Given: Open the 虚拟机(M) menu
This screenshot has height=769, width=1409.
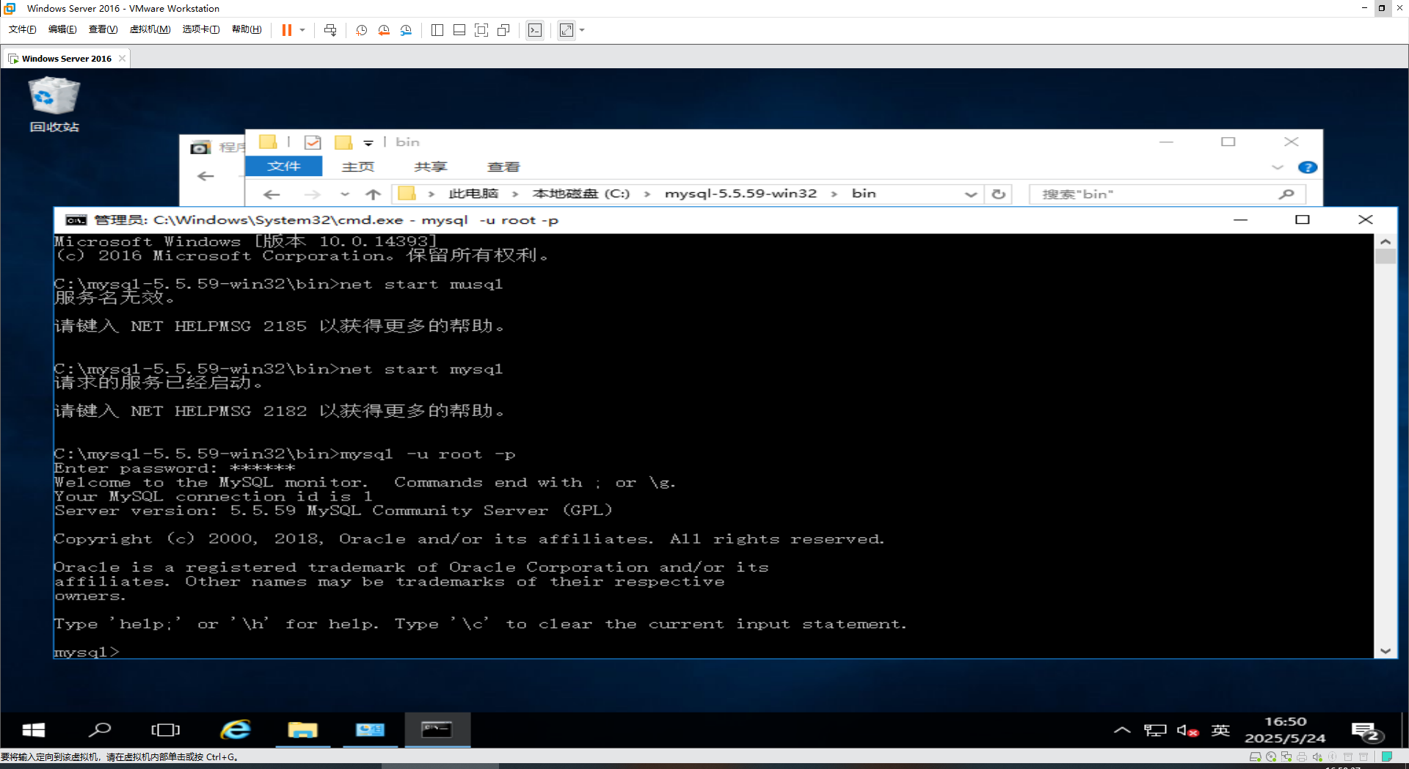Looking at the screenshot, I should tap(150, 29).
